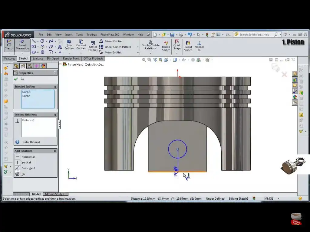Click the Offset Entities tool
The width and height of the screenshot is (310, 232).
[x=93, y=46]
